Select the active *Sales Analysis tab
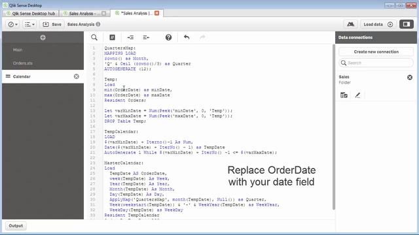The height and width of the screenshot is (235, 419). point(136,13)
